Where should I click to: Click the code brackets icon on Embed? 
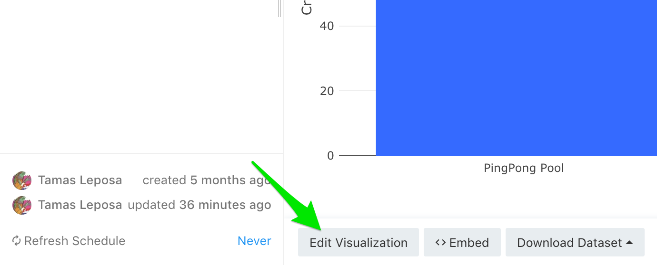tap(440, 242)
